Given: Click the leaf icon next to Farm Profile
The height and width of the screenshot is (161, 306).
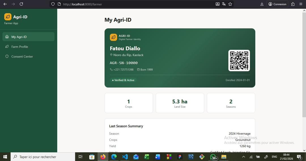Looking at the screenshot, I should 7,47.
